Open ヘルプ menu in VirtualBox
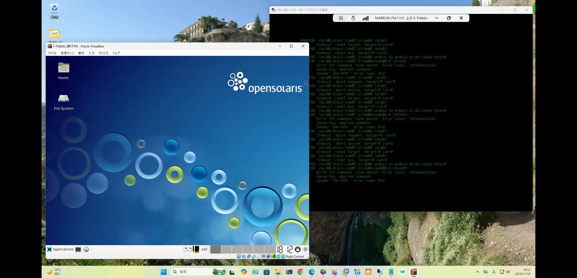The width and height of the screenshot is (577, 278). pos(116,53)
